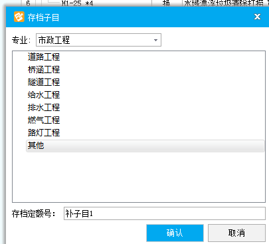269x244 pixels.
Task: Select 排水工程 in the list
Action: coord(44,108)
